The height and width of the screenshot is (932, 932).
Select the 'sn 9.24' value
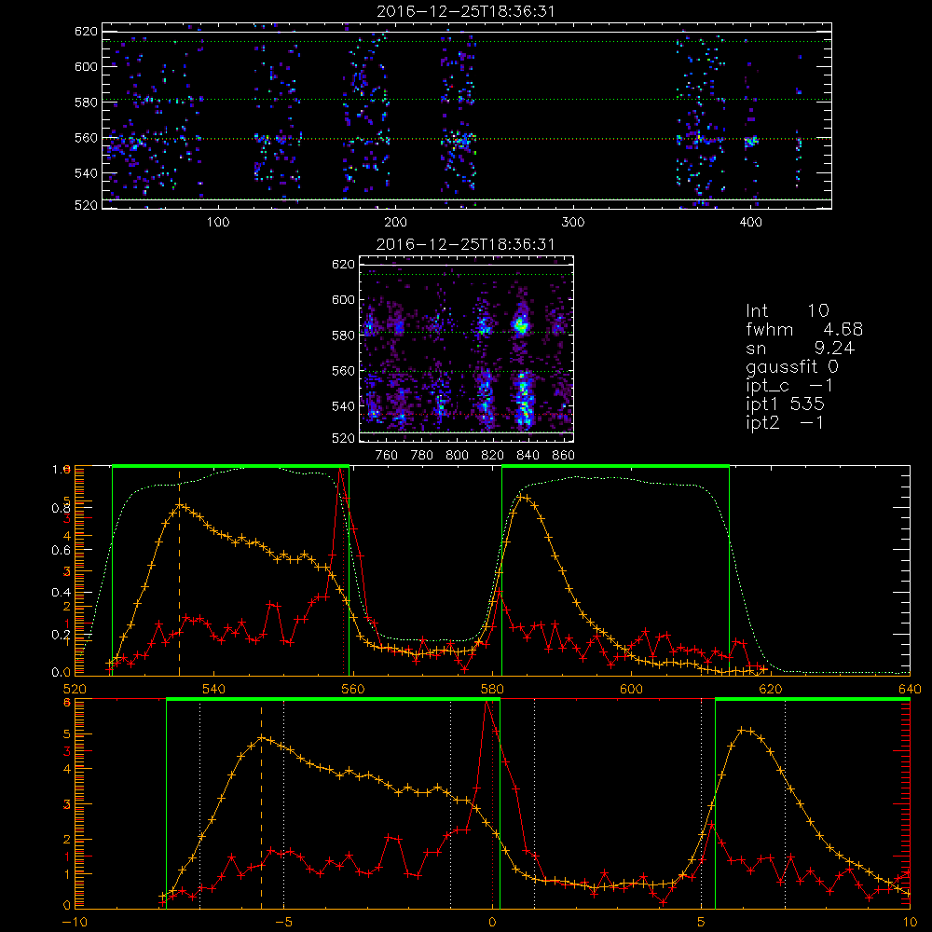[x=800, y=348]
